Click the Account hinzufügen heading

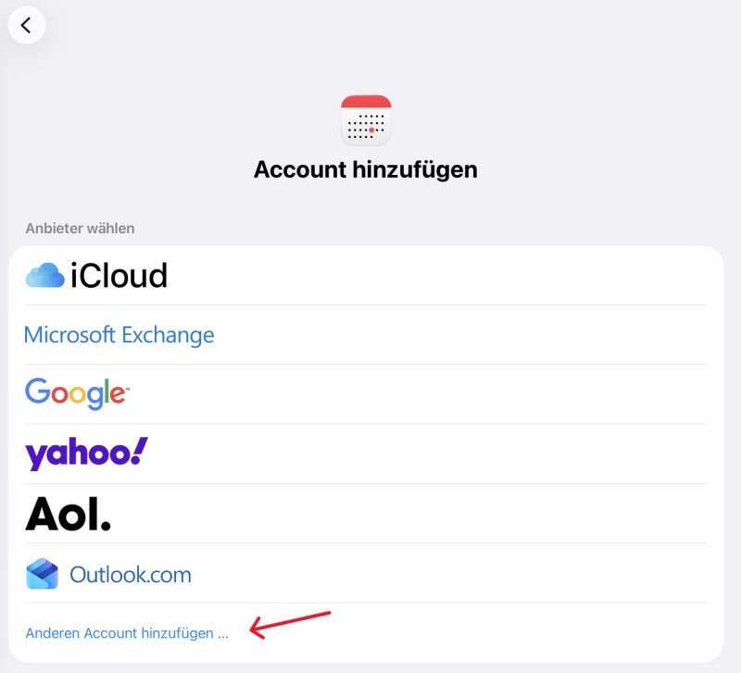(x=366, y=169)
